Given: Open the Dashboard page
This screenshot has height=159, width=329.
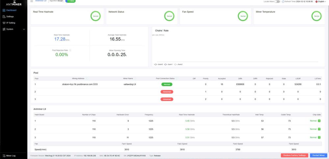Looking at the screenshot, I should coord(11,10).
